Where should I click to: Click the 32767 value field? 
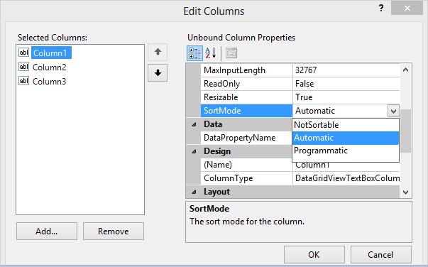[346, 70]
